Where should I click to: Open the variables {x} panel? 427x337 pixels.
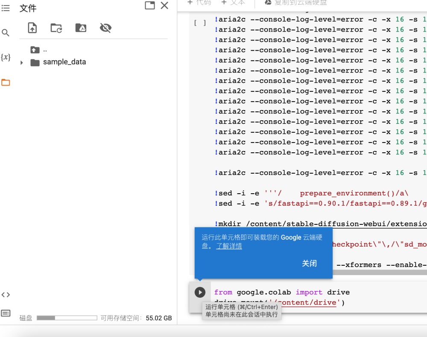click(6, 57)
